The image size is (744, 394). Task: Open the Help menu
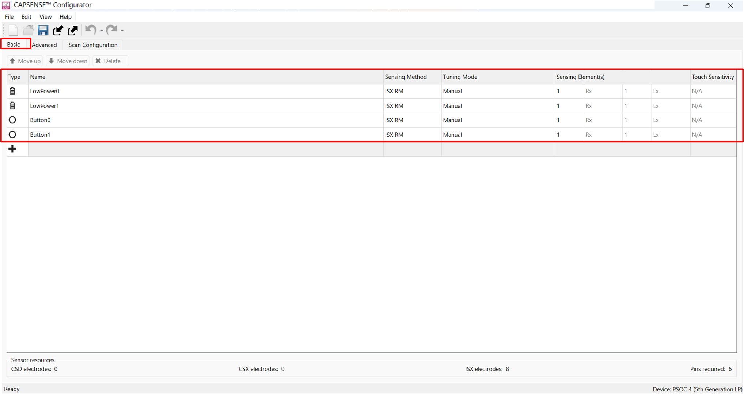(65, 17)
